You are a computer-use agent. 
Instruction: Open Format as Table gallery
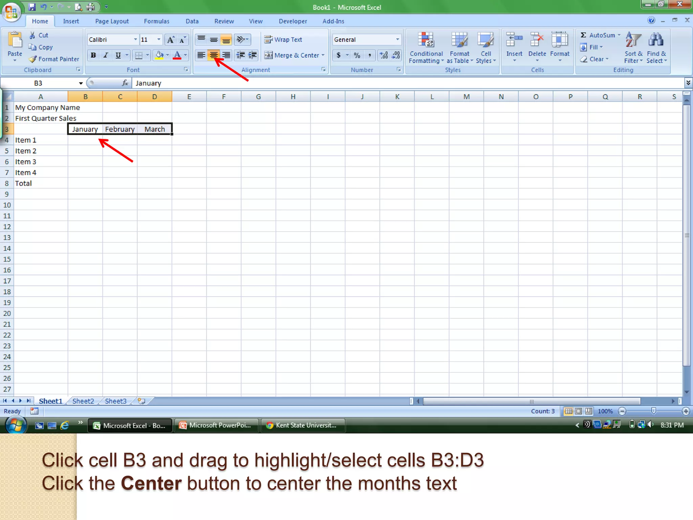[x=460, y=47]
